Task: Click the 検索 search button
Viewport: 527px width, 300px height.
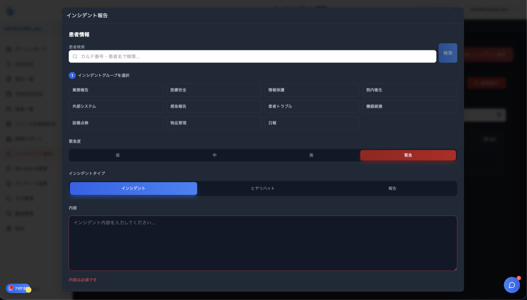Action: (448, 53)
